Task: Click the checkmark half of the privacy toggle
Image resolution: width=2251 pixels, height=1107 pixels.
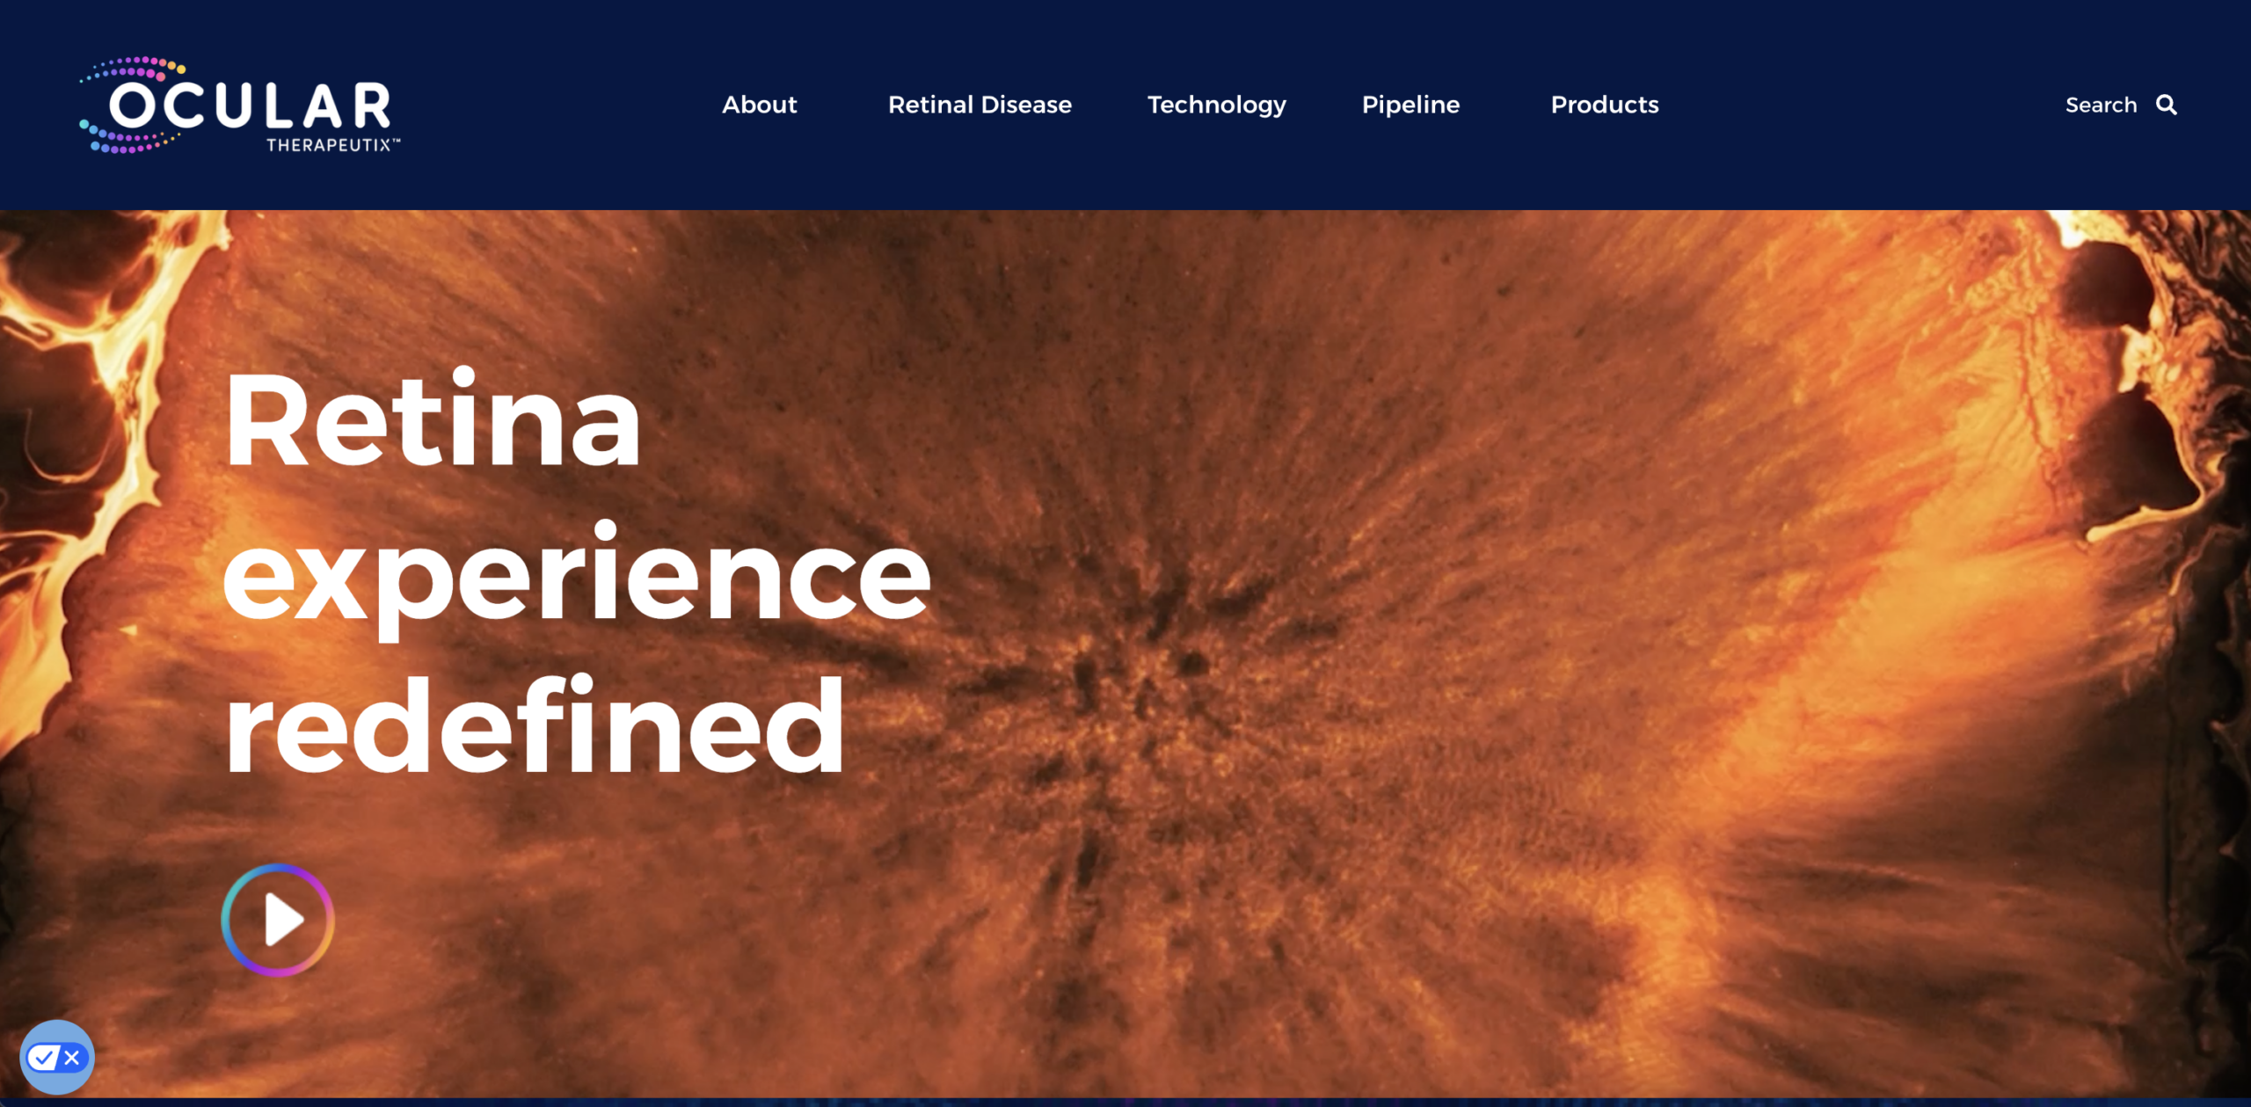Action: (x=43, y=1057)
